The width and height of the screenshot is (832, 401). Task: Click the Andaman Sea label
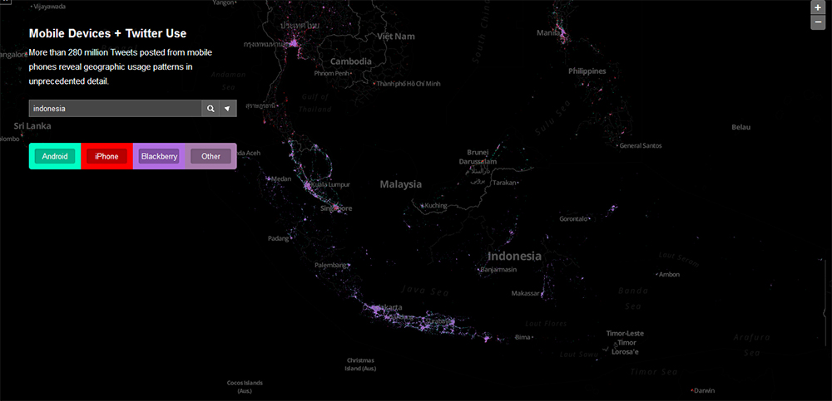229,81
